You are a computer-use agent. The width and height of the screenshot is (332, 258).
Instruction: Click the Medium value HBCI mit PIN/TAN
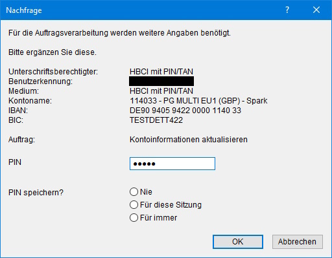(x=161, y=91)
